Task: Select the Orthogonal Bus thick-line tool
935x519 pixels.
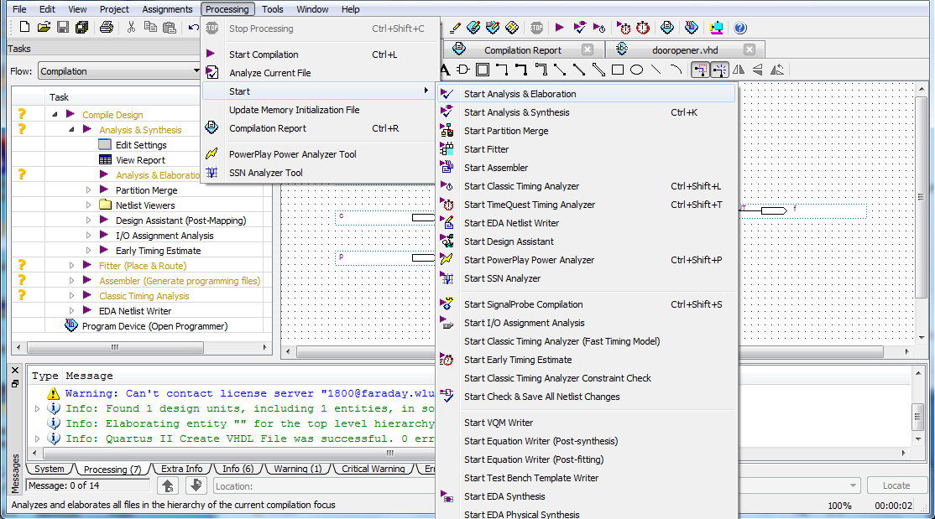Action: 521,70
